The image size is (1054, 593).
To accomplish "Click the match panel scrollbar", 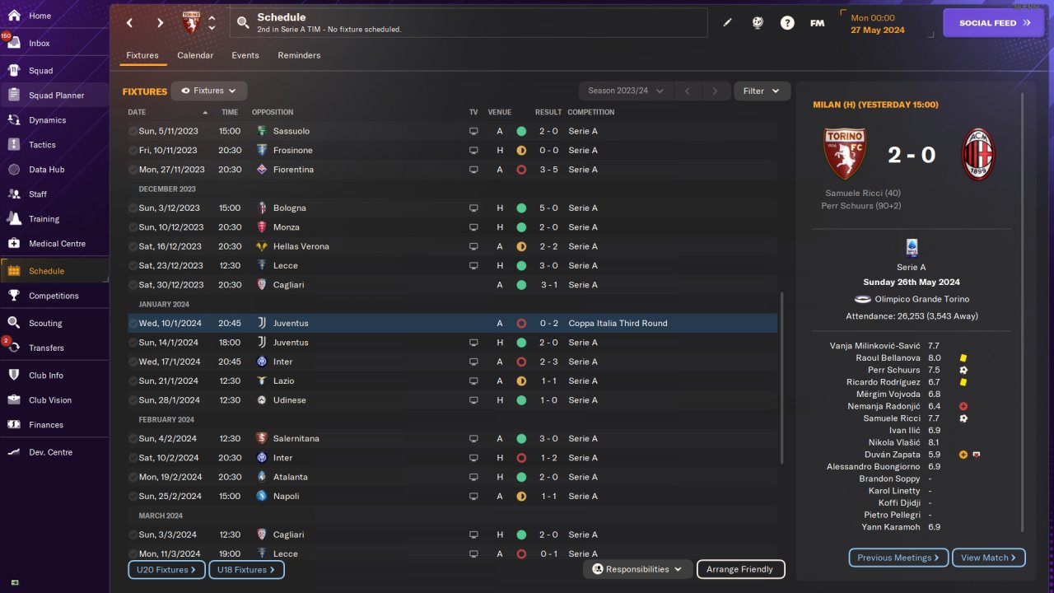I will [x=1023, y=312].
